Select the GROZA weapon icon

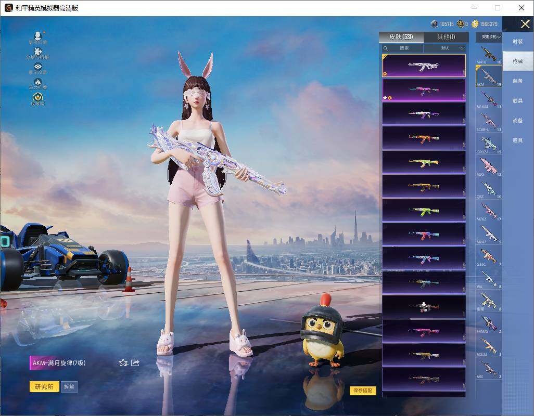coord(489,144)
